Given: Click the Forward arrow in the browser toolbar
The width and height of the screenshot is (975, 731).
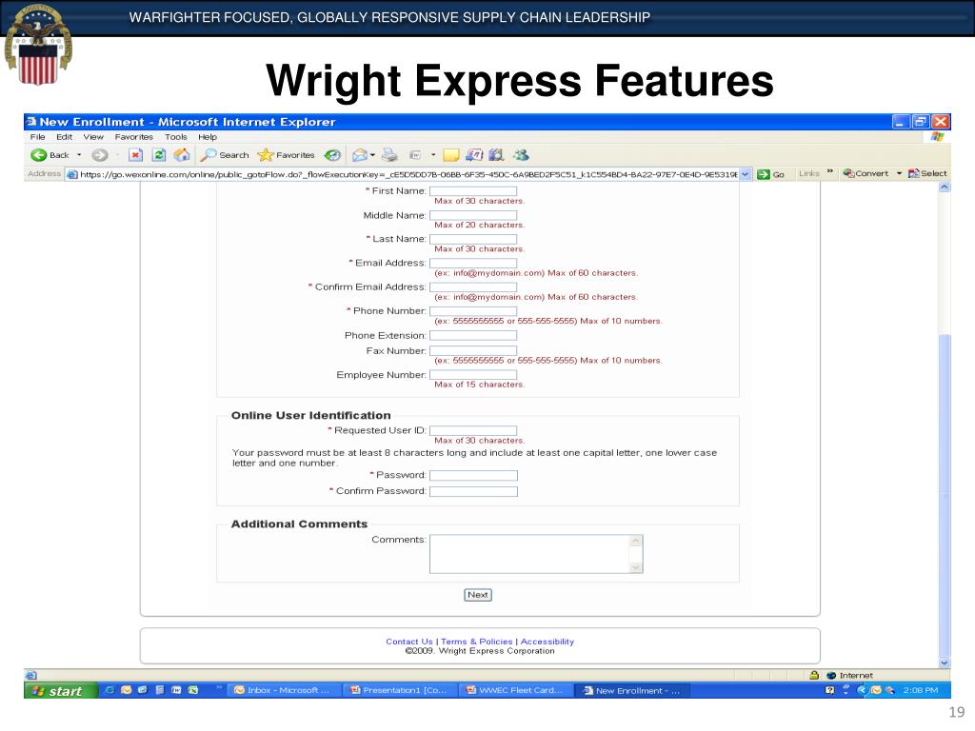Looking at the screenshot, I should tap(99, 155).
